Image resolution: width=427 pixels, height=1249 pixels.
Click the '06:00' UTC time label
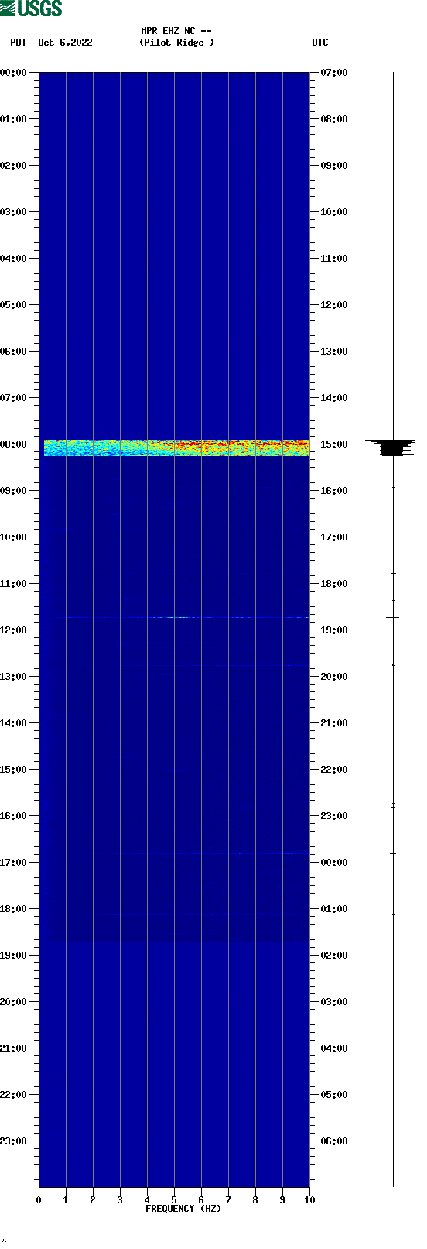[x=334, y=1141]
